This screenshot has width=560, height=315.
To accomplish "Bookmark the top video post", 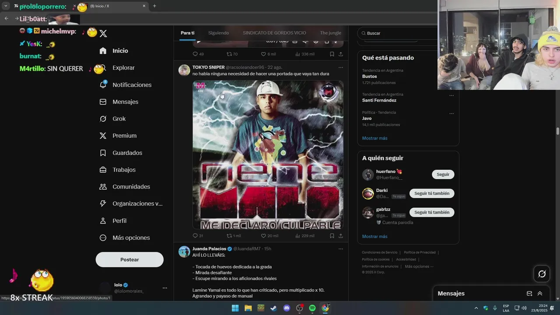I will point(332,54).
